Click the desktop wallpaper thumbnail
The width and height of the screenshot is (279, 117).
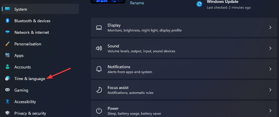108,1
